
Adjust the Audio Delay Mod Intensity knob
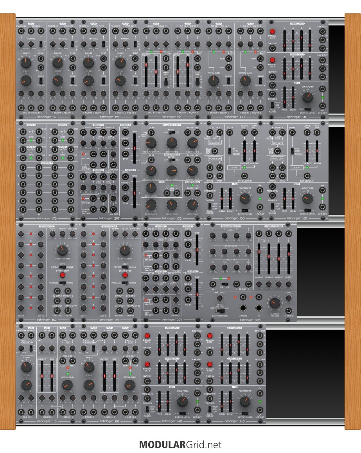point(151,171)
